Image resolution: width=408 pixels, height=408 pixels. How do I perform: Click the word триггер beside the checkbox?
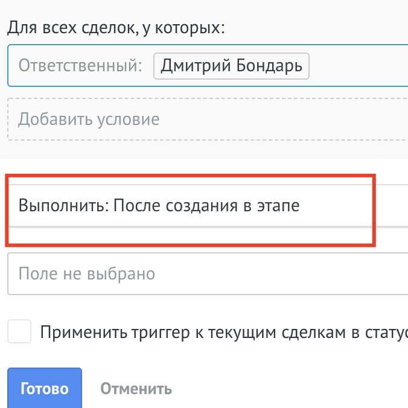(x=161, y=333)
